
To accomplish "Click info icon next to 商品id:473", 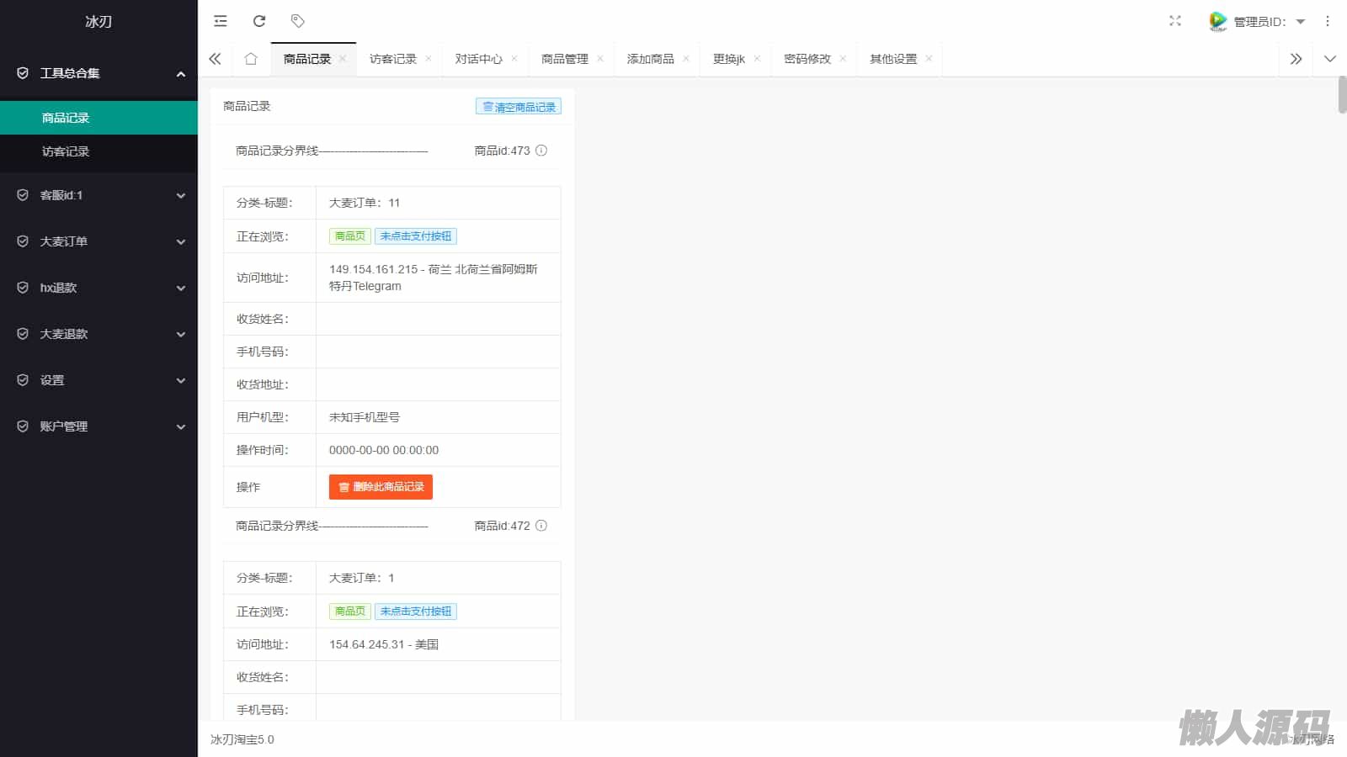I will [x=541, y=151].
